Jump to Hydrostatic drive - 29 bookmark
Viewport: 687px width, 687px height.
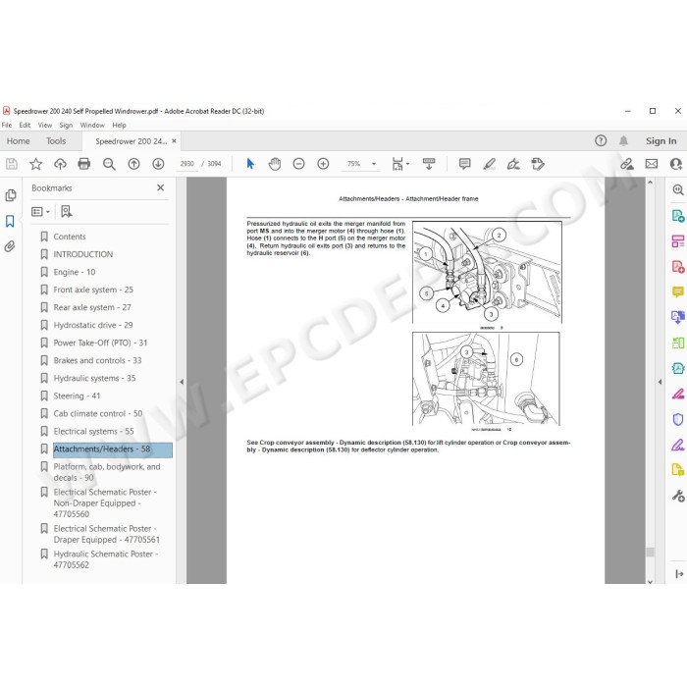[93, 325]
